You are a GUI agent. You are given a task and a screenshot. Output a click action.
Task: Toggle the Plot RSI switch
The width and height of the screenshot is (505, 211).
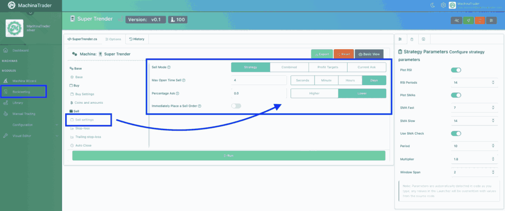click(456, 70)
